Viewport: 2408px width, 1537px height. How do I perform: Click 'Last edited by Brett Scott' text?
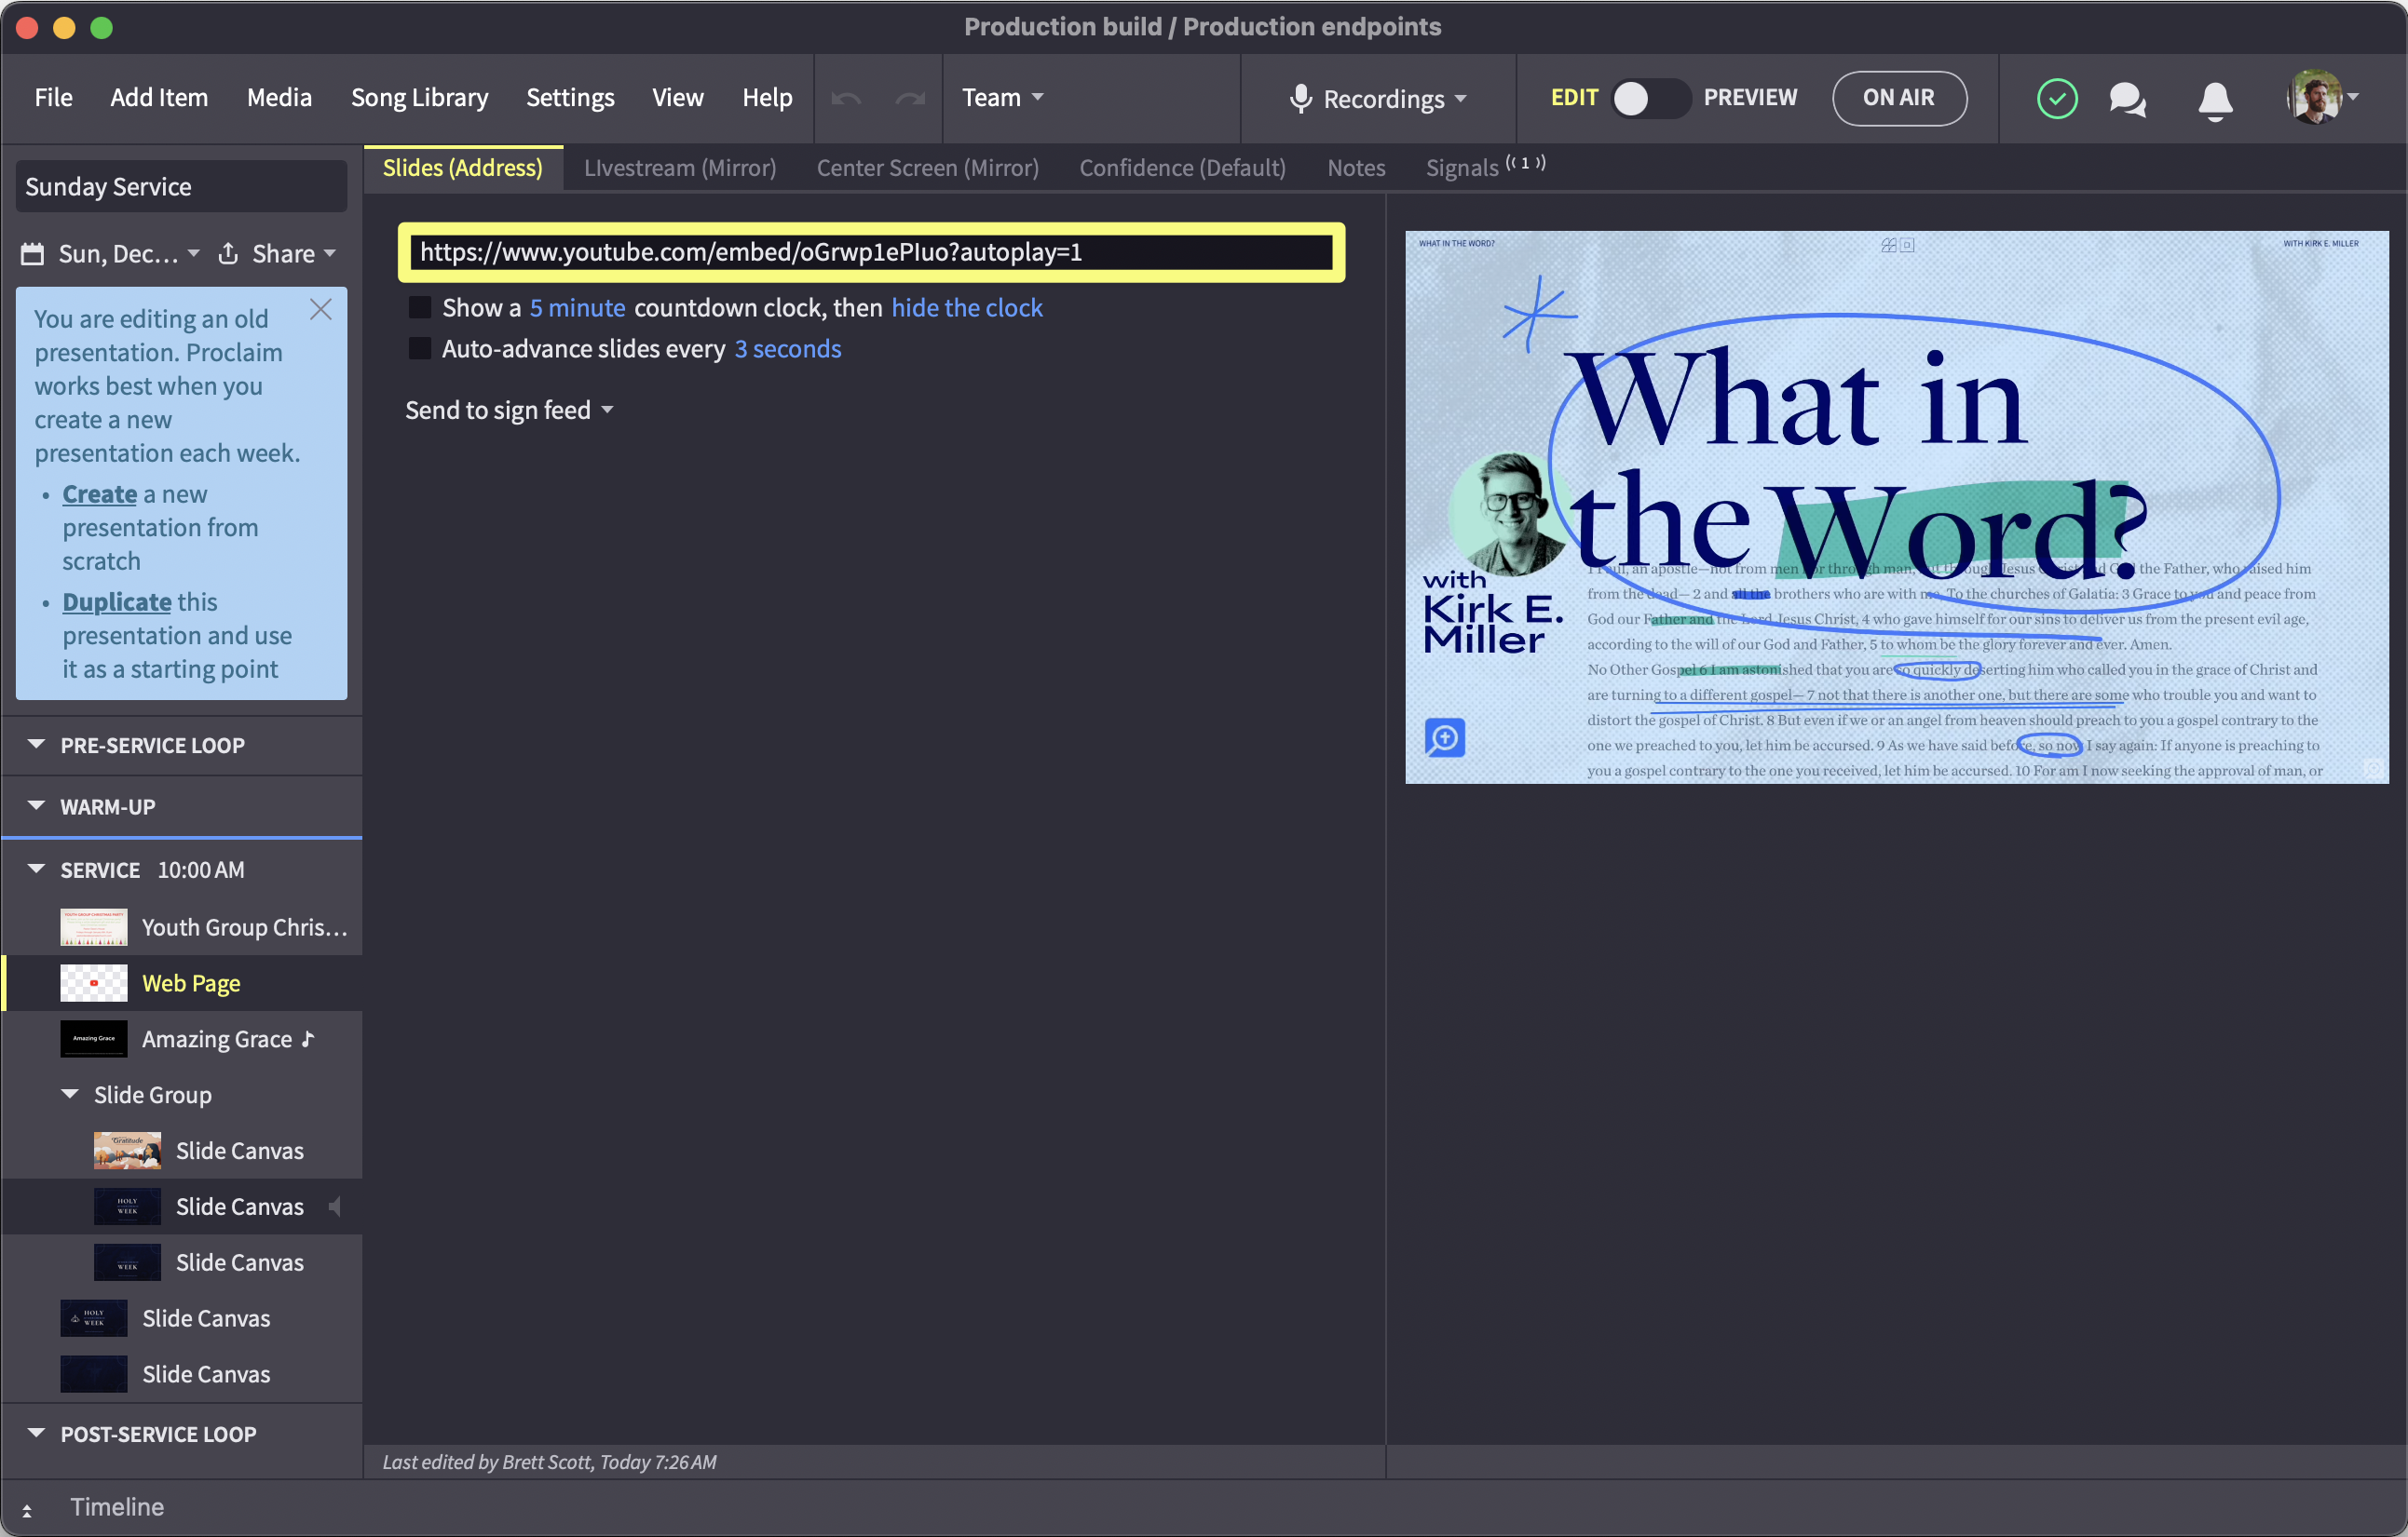click(549, 1461)
